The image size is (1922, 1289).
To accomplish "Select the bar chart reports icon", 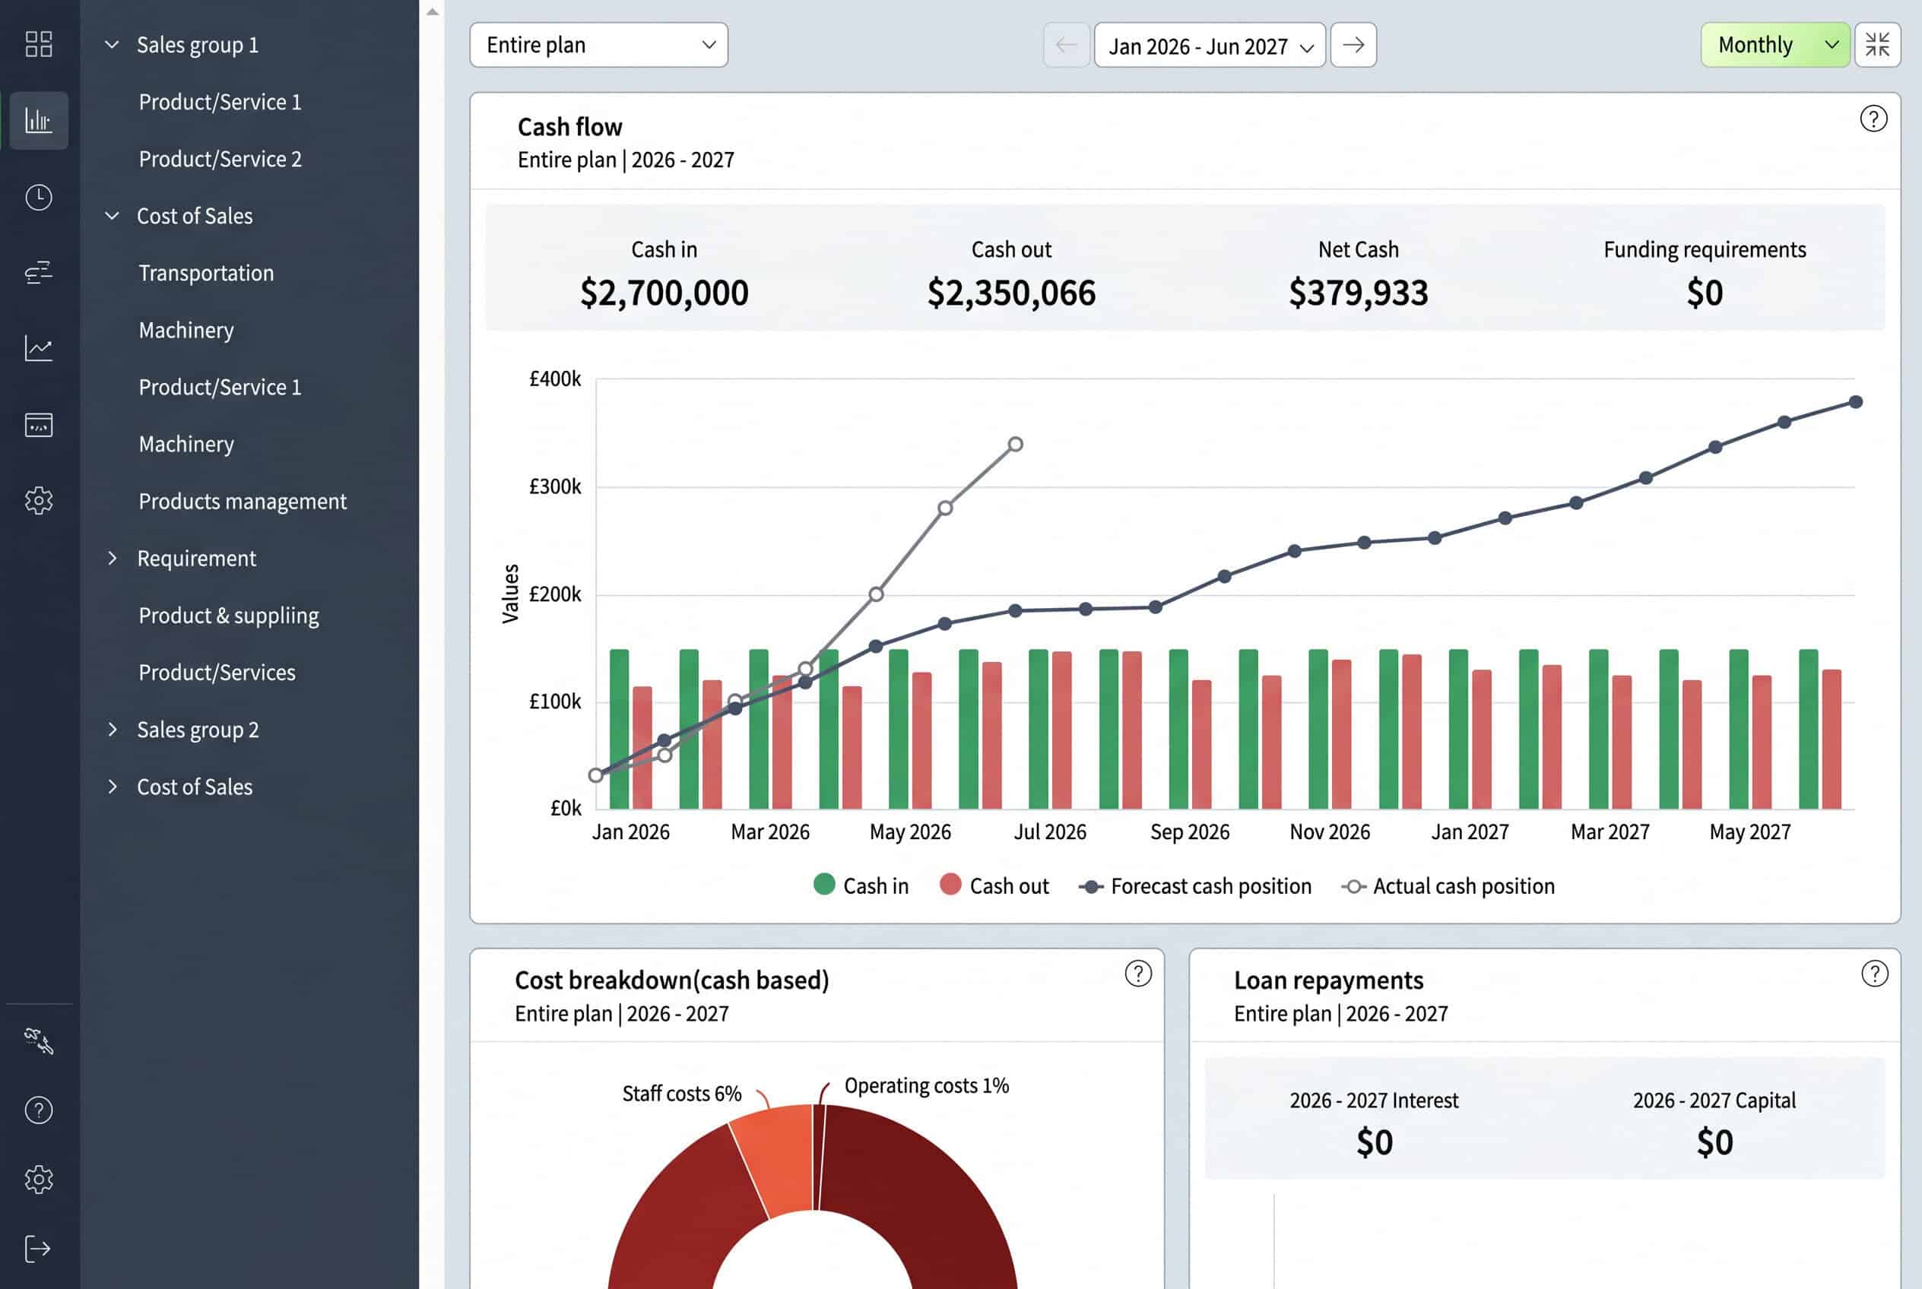I will pos(39,120).
